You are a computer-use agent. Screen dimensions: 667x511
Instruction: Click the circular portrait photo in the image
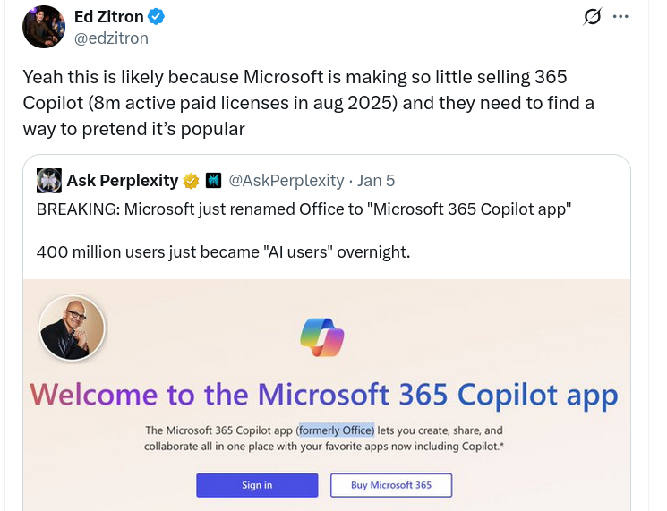click(73, 328)
